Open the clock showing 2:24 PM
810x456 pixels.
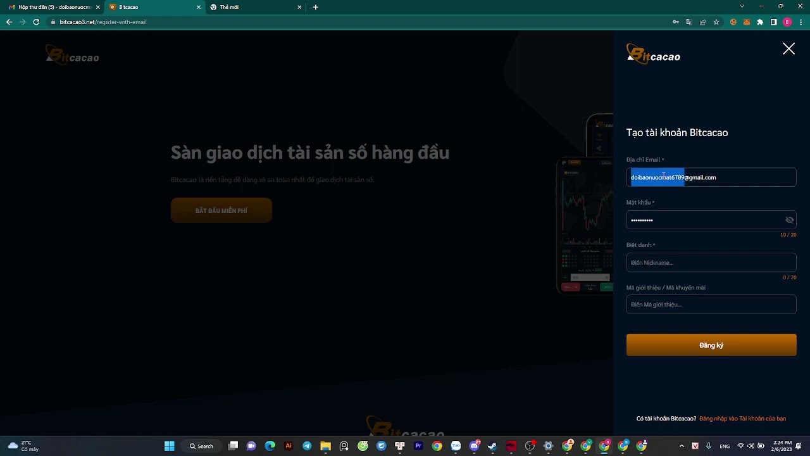[782, 446]
